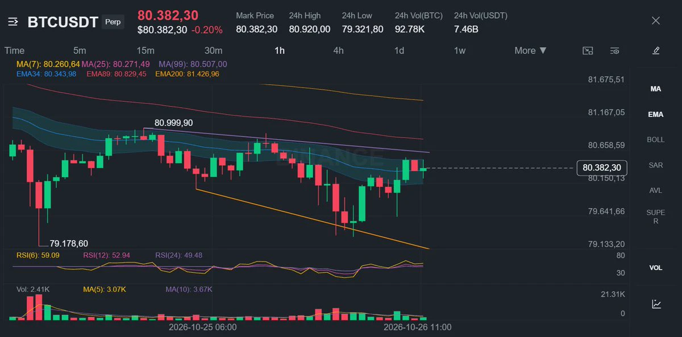This screenshot has height=337, width=682.
Task: Click the 24h High value 80.920,00
Action: [309, 29]
